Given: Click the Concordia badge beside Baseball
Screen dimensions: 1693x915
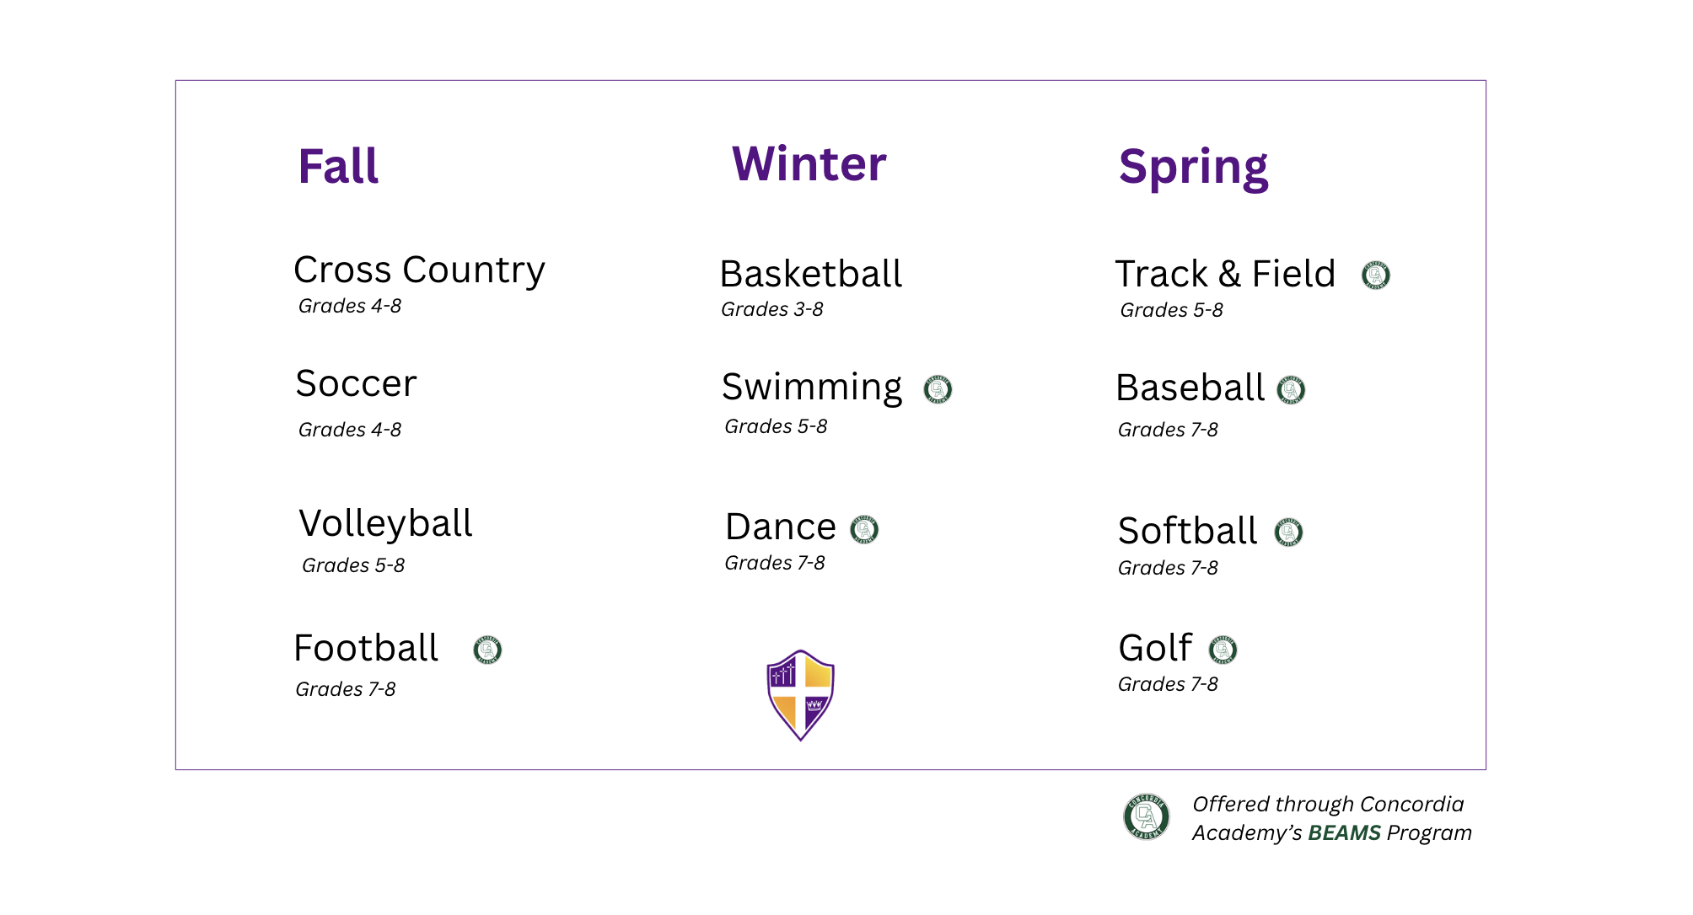Looking at the screenshot, I should coord(1291,389).
